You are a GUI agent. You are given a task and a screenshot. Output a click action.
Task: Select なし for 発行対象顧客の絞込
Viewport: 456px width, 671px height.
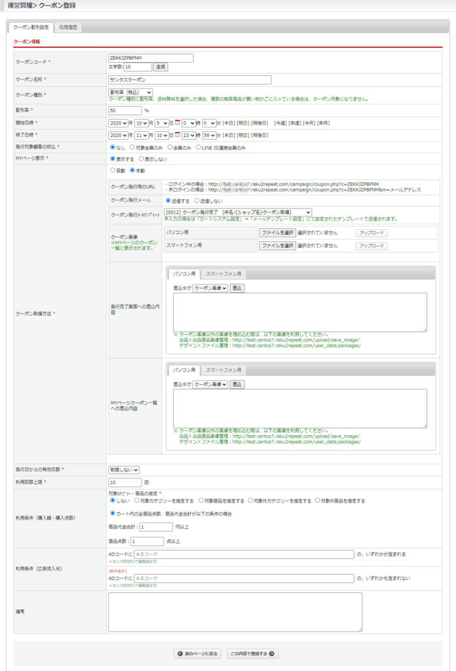point(113,147)
